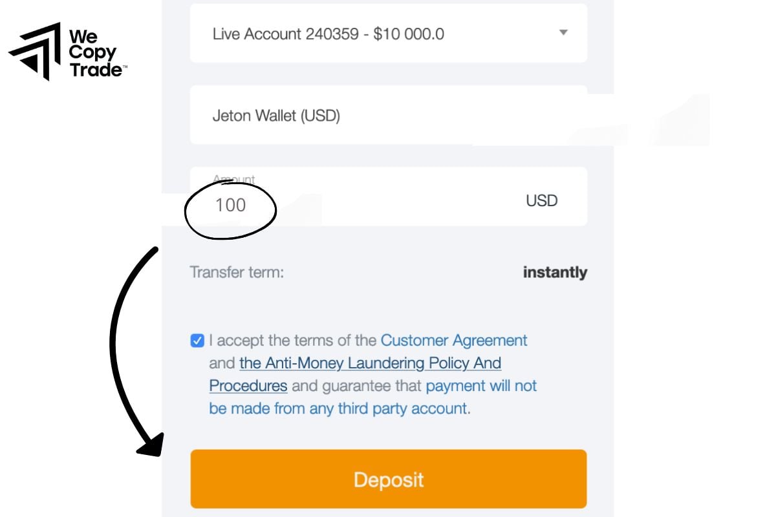Click the USD currency label
The width and height of the screenshot is (776, 517).
coord(542,200)
